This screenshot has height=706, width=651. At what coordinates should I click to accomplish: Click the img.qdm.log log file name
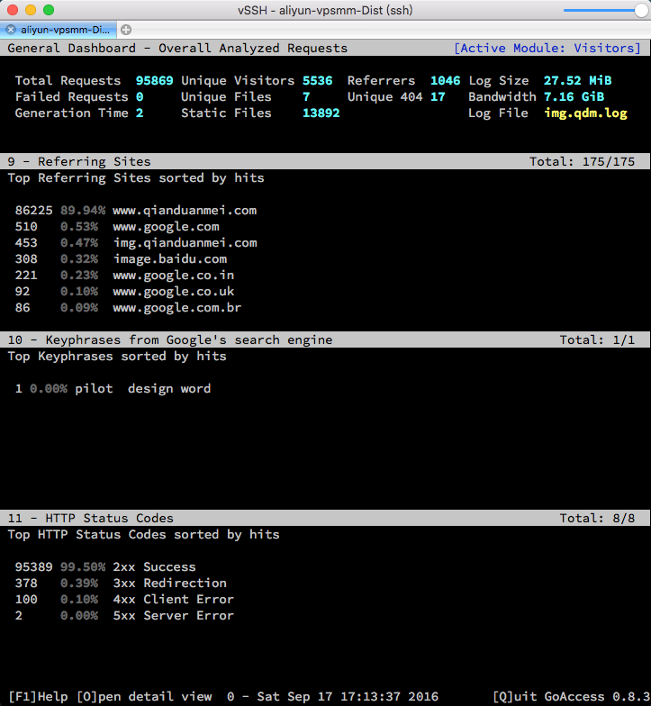coord(585,113)
